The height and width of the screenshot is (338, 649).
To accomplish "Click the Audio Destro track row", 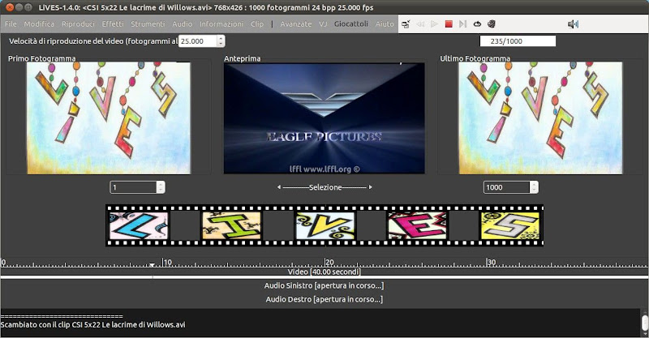I will pyautogui.click(x=324, y=299).
